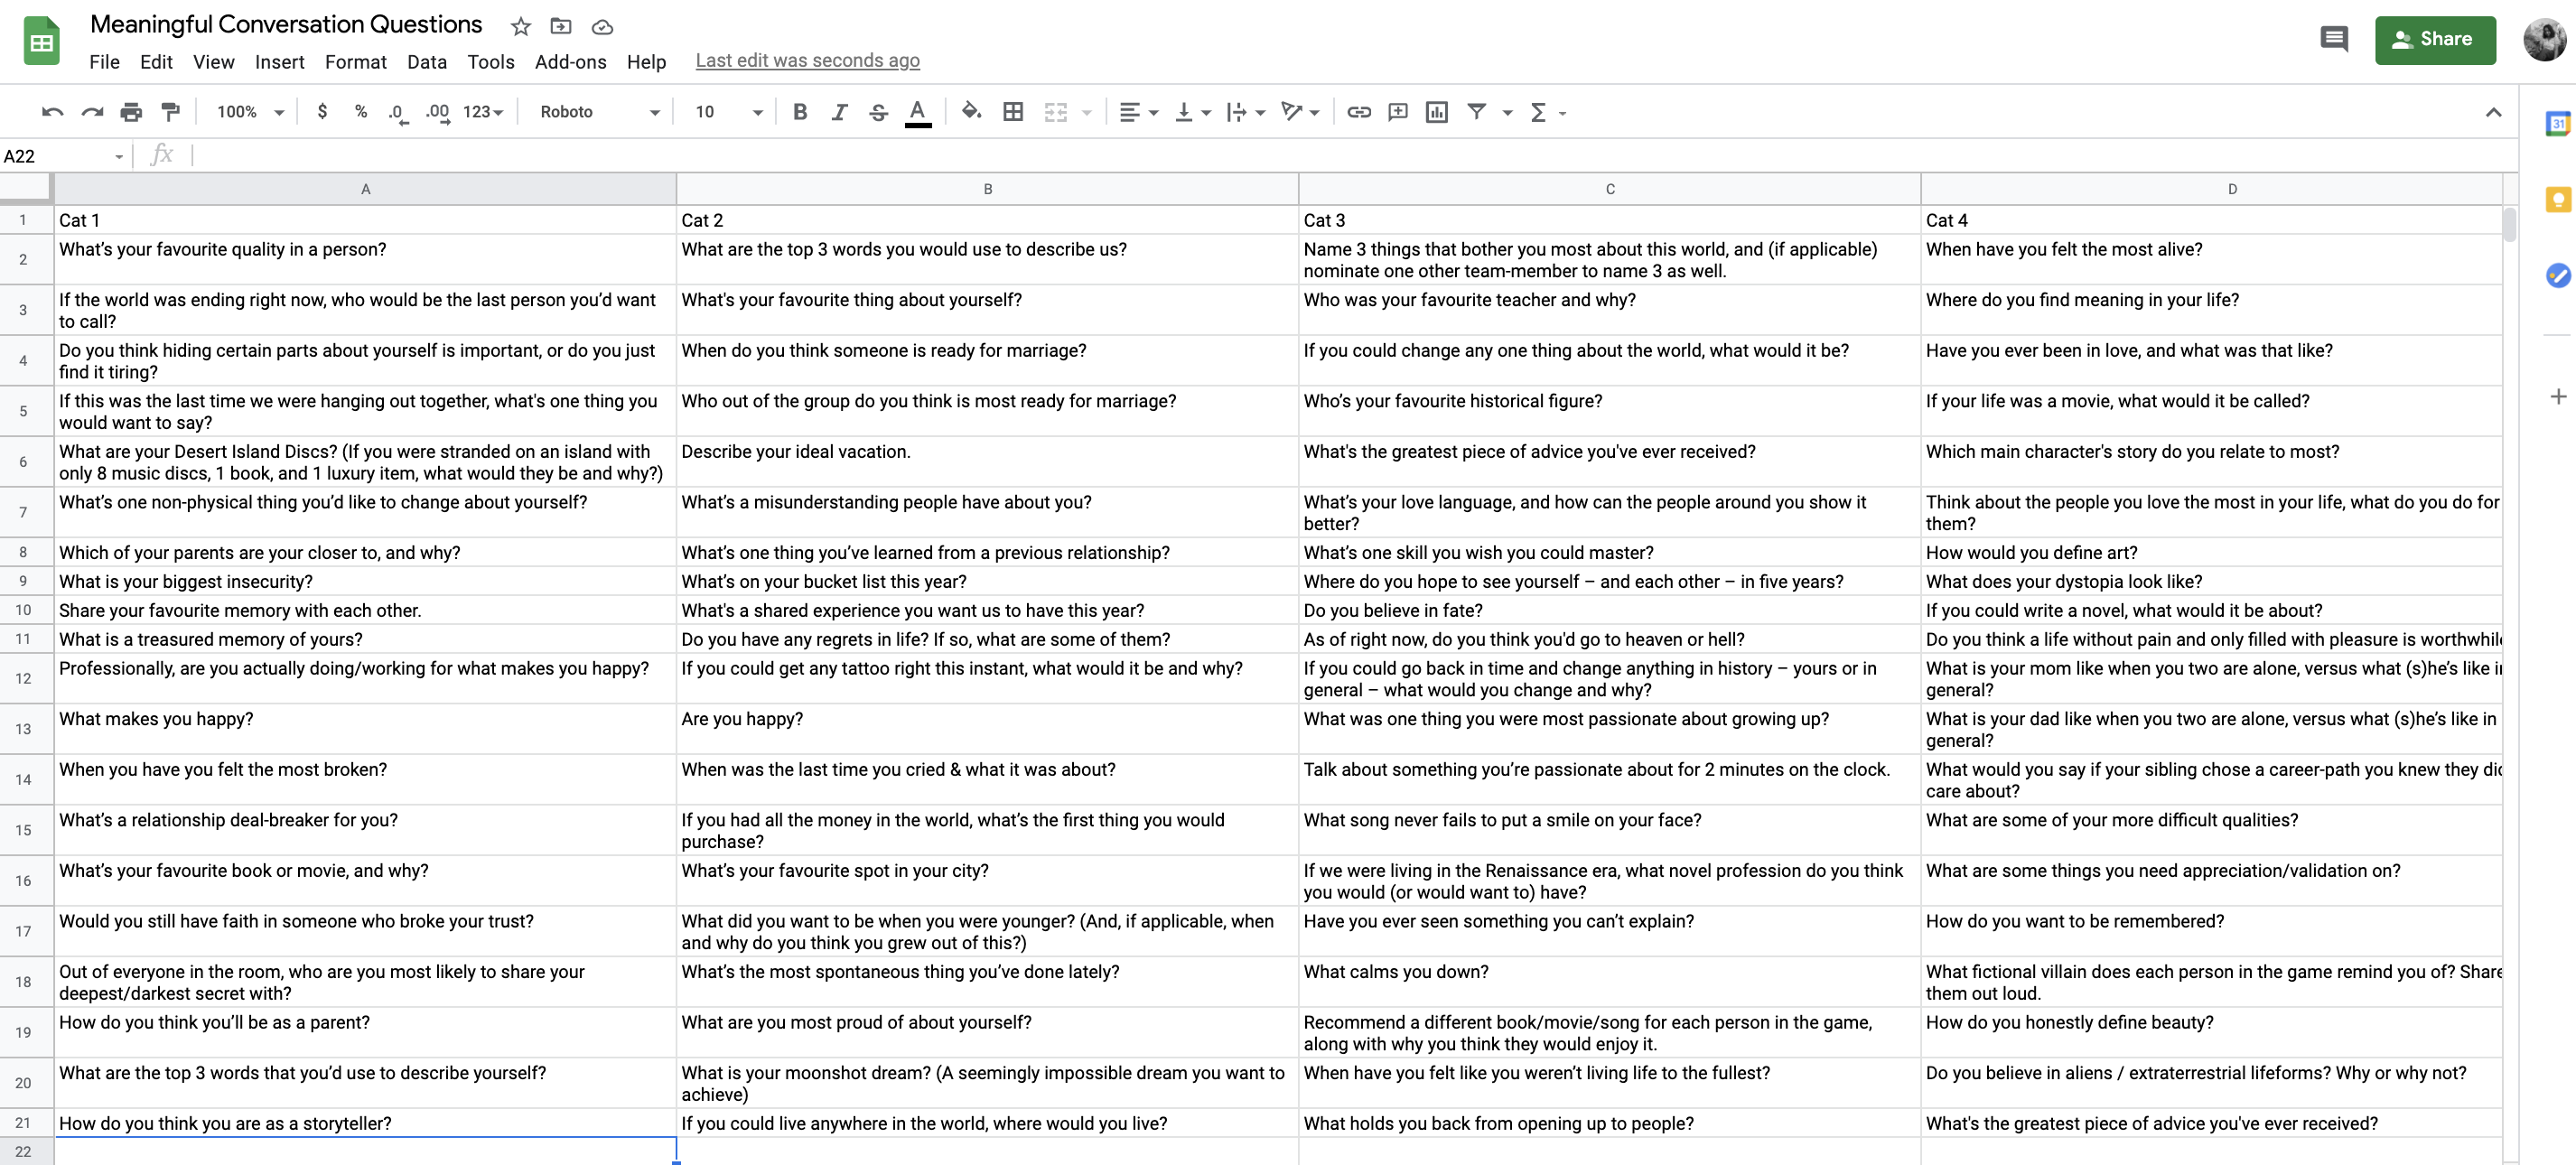The height and width of the screenshot is (1165, 2576).
Task: Open the Add-ons menu
Action: [x=570, y=62]
